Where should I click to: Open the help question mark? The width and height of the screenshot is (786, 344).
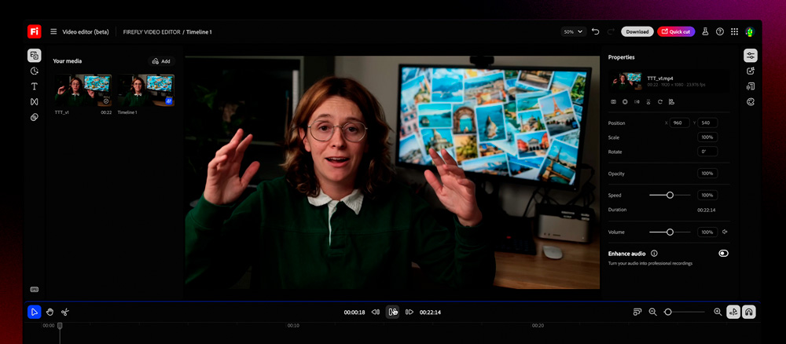(720, 31)
